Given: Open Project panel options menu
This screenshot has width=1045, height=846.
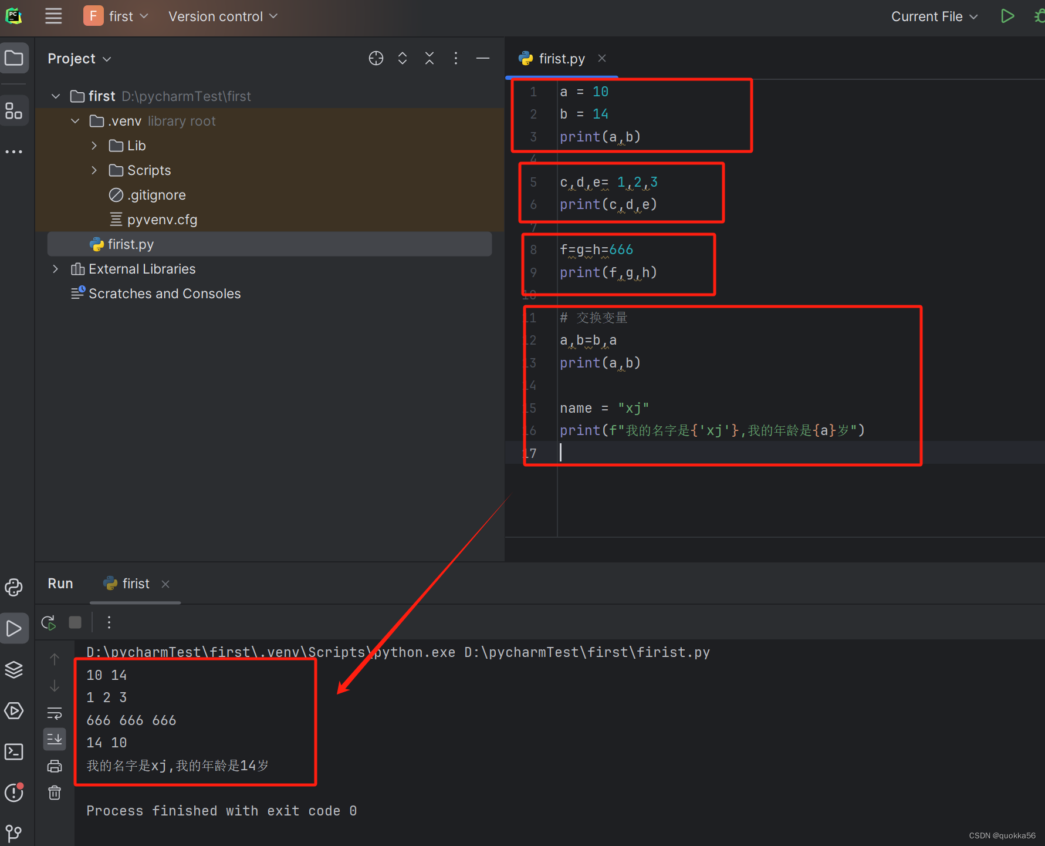Looking at the screenshot, I should [x=456, y=58].
